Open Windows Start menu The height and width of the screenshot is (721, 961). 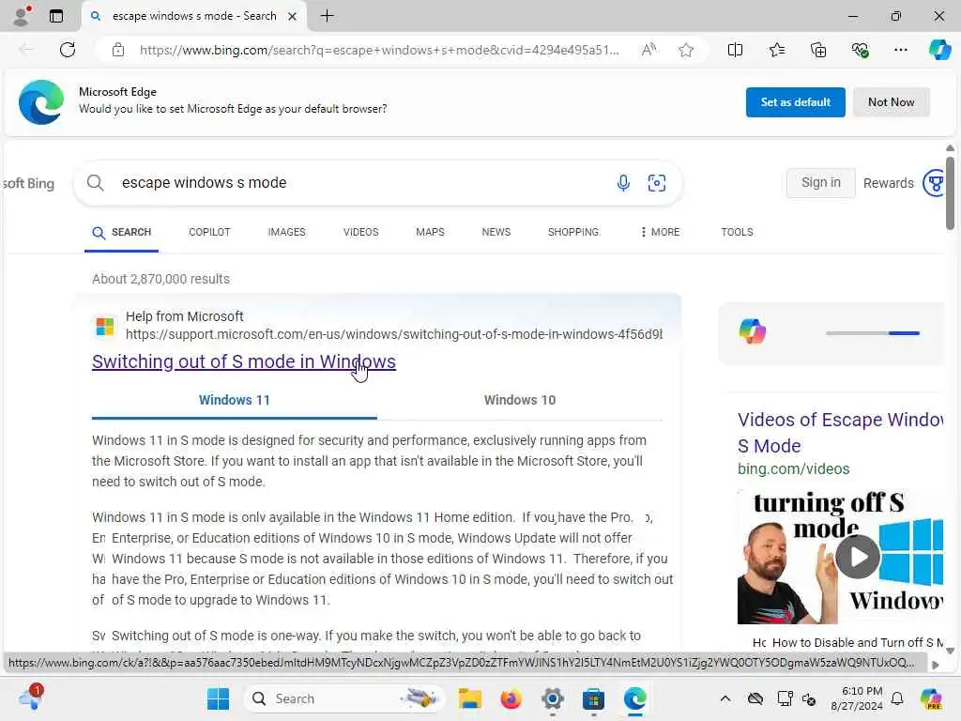point(218,698)
